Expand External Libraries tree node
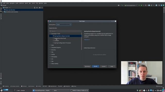The height and width of the screenshot is (92, 165). pyautogui.click(x=3, y=10)
